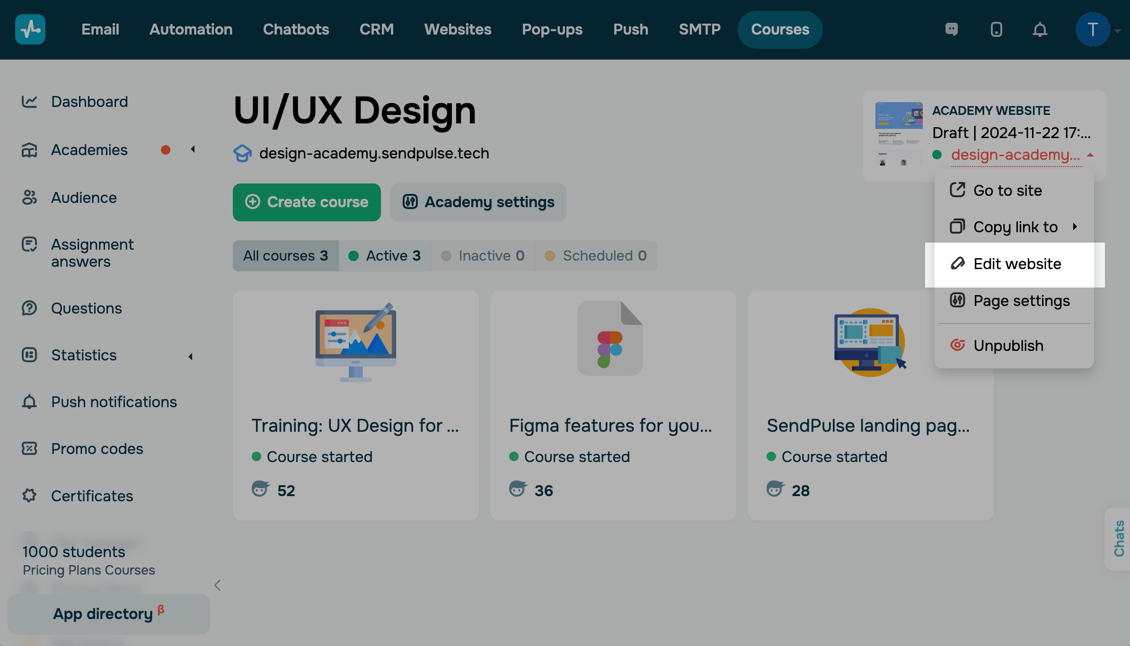
Task: Open the Chatbots navigation item
Action: click(x=296, y=29)
